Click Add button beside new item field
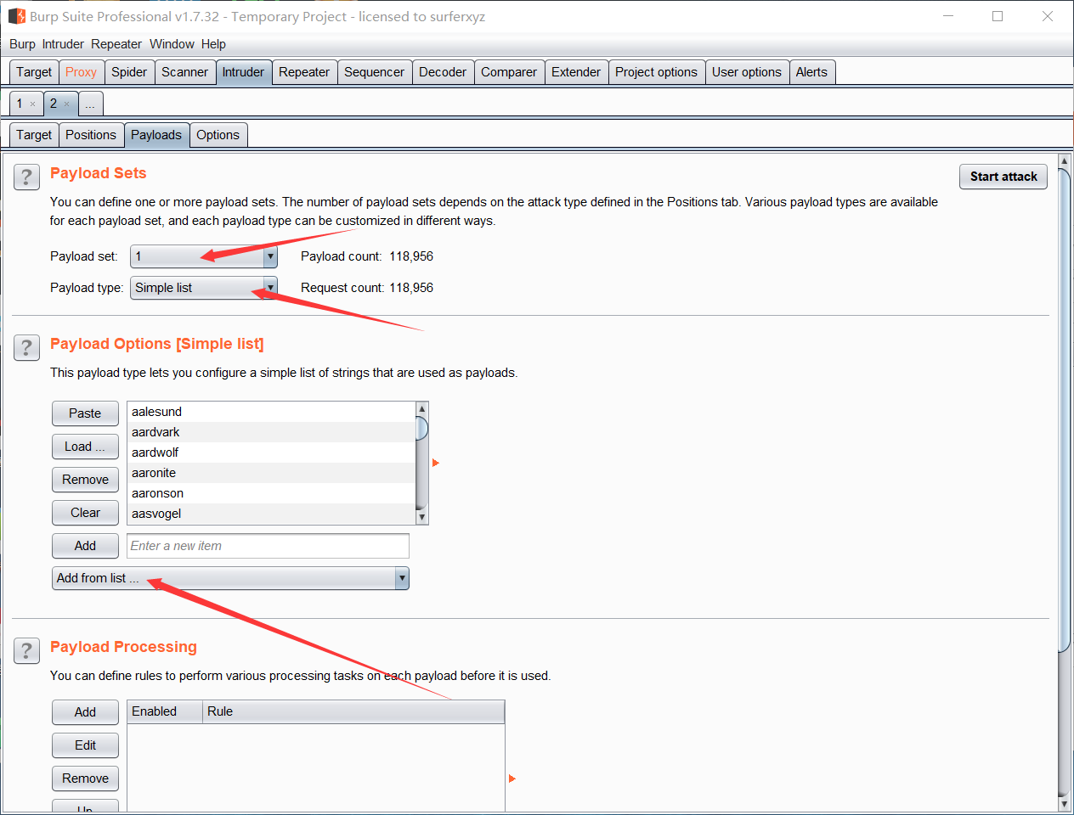Viewport: 1074px width, 815px height. 85,546
